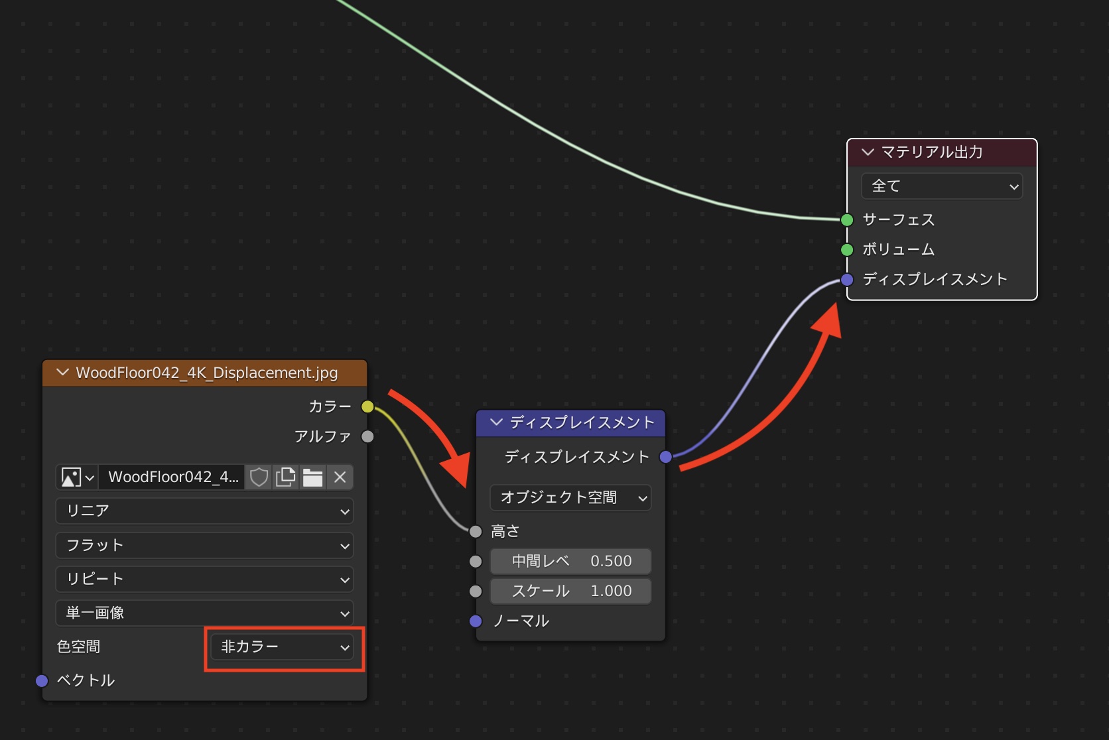
Task: Open the 全て target dropdown
Action: pyautogui.click(x=942, y=186)
